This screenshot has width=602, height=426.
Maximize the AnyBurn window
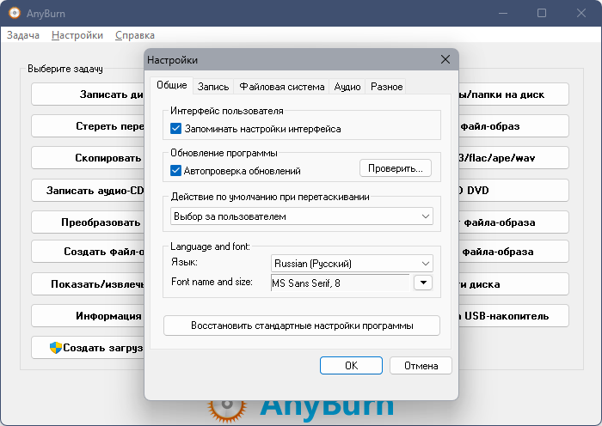[x=542, y=13]
